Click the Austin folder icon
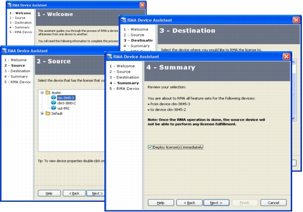This screenshot has height=212, width=303. tap(48, 93)
